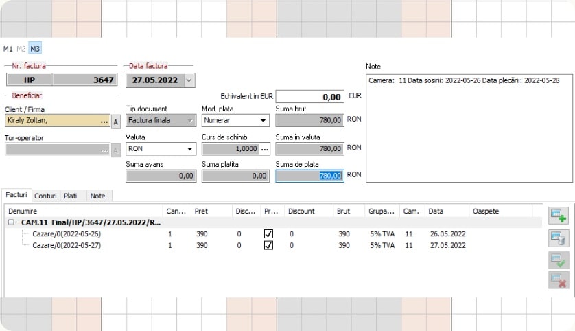Toggle checkbox on Cazare 2022-05-27 row
This screenshot has height=331, width=575.
pos(269,245)
